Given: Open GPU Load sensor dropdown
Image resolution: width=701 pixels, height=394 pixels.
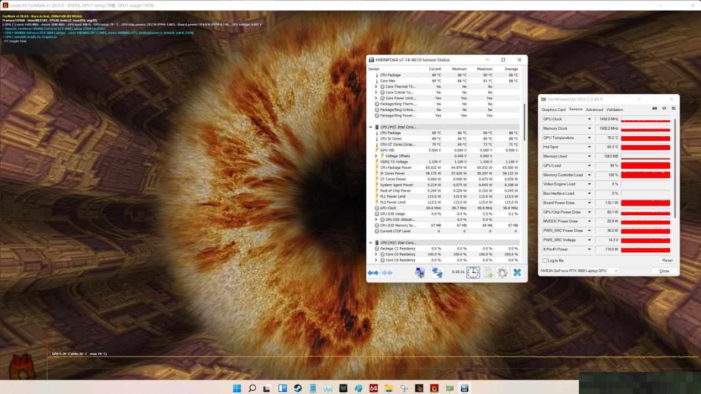Looking at the screenshot, I should [589, 166].
